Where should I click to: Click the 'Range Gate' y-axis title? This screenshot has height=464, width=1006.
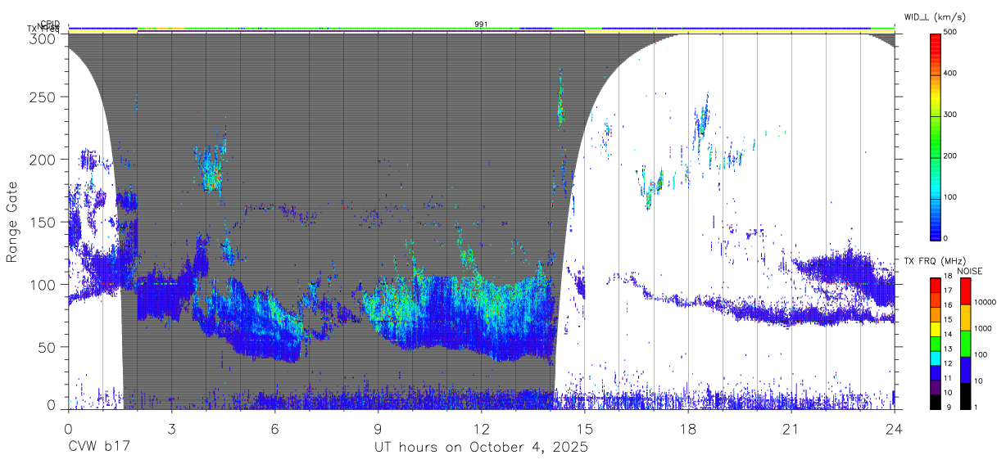click(13, 223)
